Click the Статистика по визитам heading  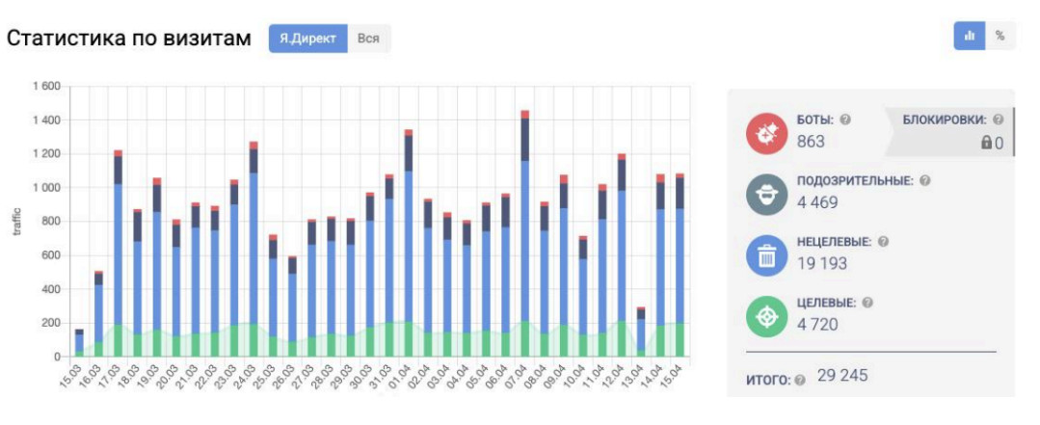pos(128,39)
